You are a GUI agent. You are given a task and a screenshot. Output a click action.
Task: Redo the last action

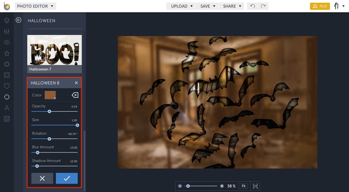[263, 6]
